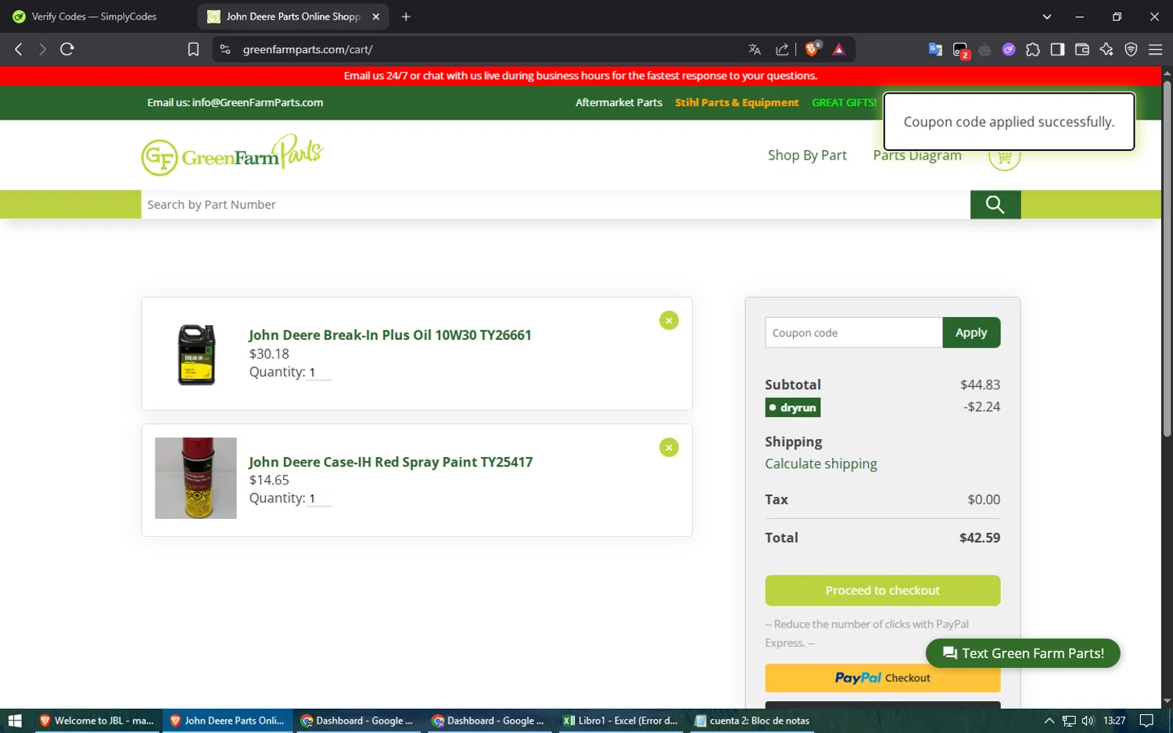Click the red email us 24/7 banner
Screen dimensions: 1173x733
[580, 76]
